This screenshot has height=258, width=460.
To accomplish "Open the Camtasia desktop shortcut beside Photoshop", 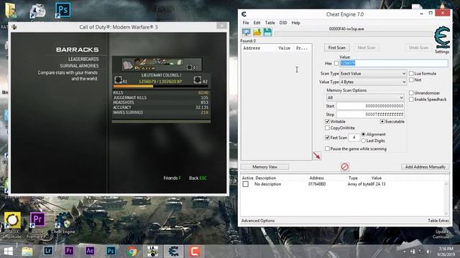I will click(x=37, y=11).
